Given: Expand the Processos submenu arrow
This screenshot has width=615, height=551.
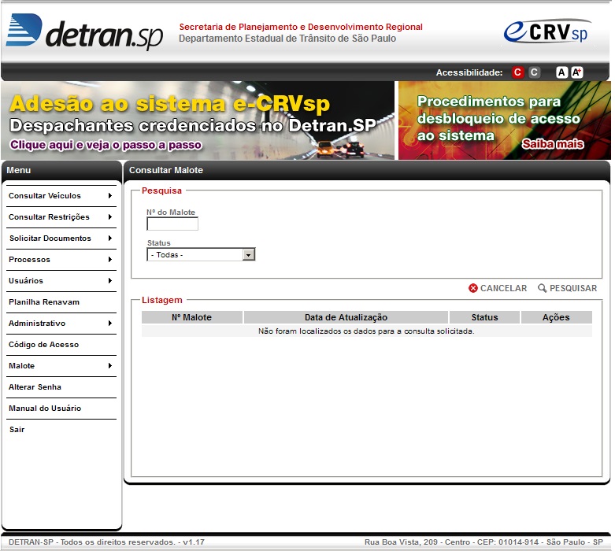Looking at the screenshot, I should (x=110, y=259).
